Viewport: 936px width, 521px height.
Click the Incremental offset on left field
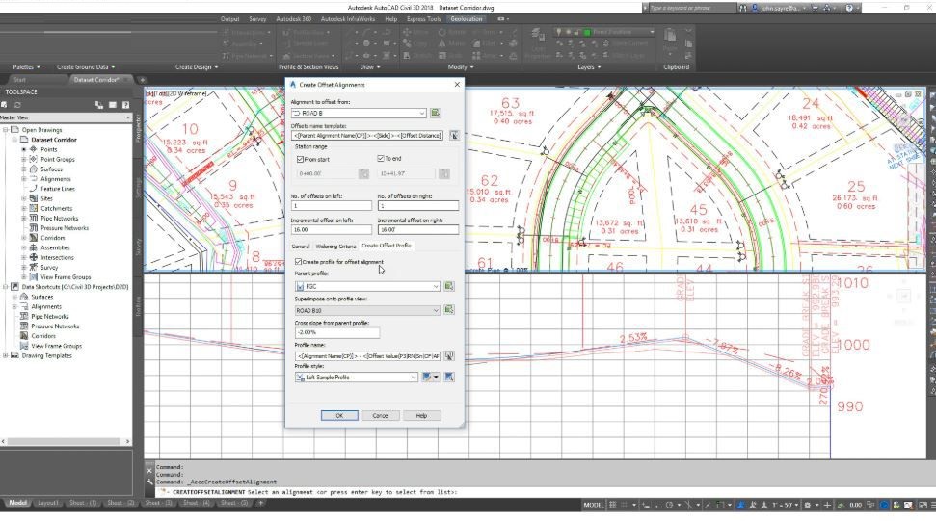(x=332, y=229)
